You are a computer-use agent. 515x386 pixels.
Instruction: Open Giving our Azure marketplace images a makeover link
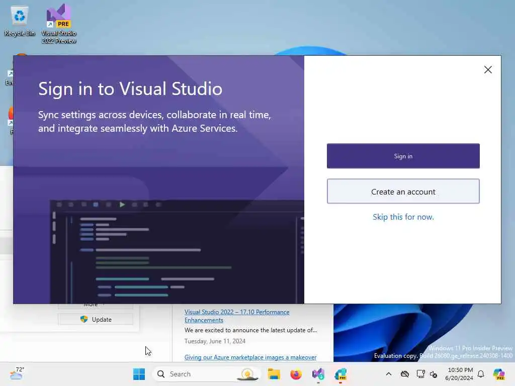click(250, 357)
